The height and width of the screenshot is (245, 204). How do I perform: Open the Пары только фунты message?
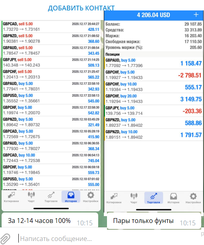154,221
